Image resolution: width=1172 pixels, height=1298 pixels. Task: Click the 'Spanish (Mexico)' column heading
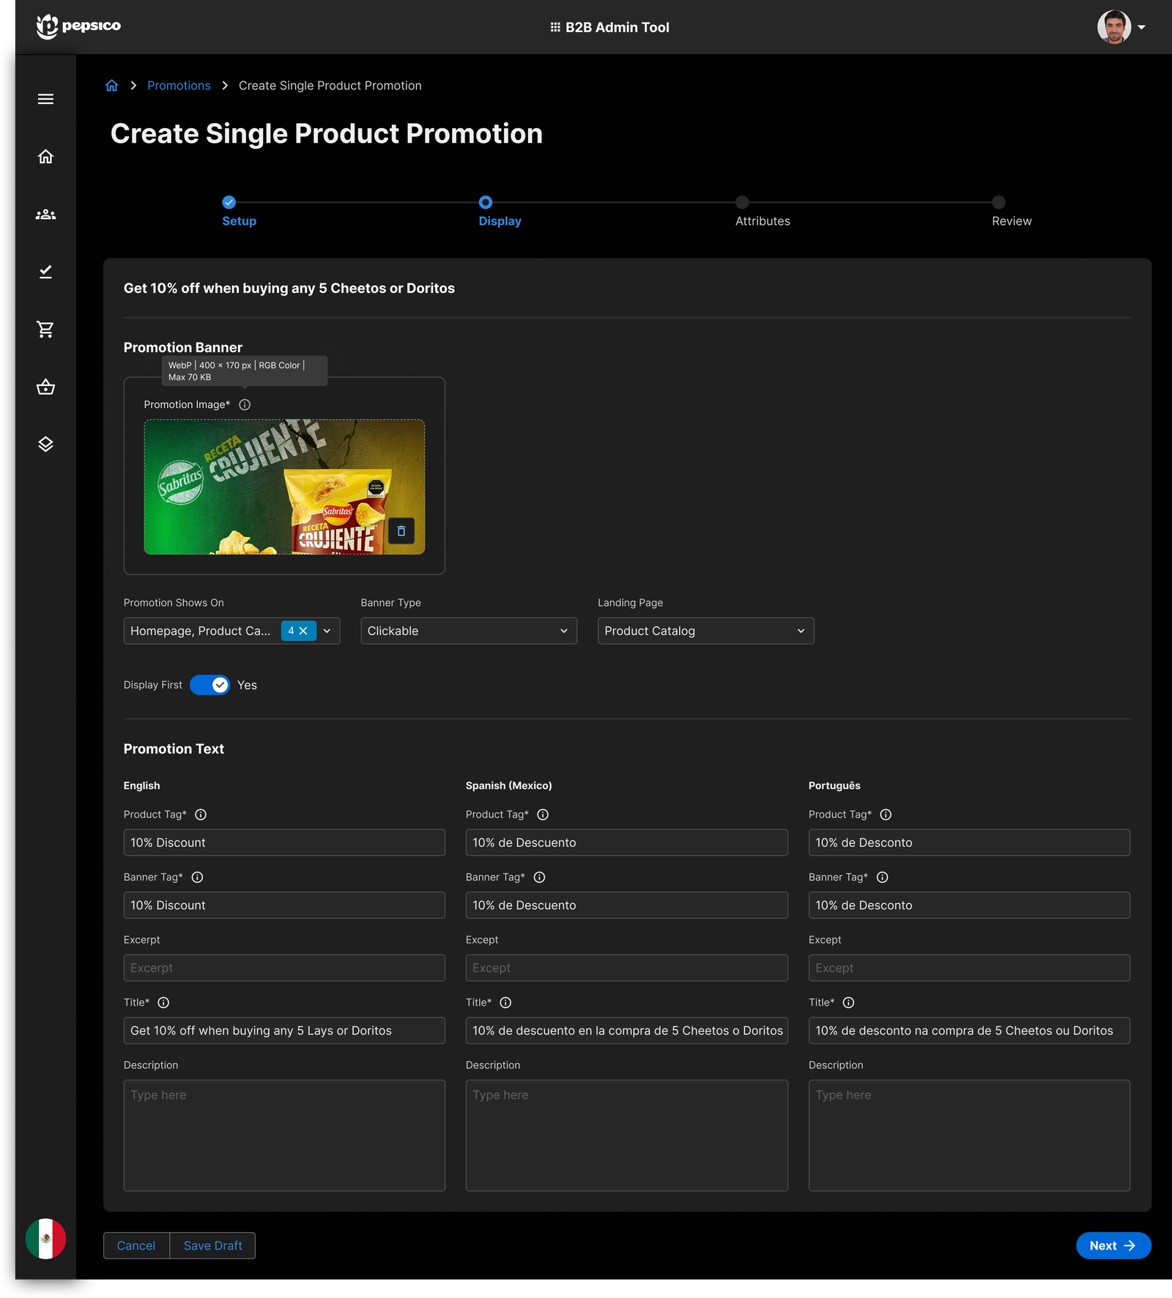click(x=509, y=785)
